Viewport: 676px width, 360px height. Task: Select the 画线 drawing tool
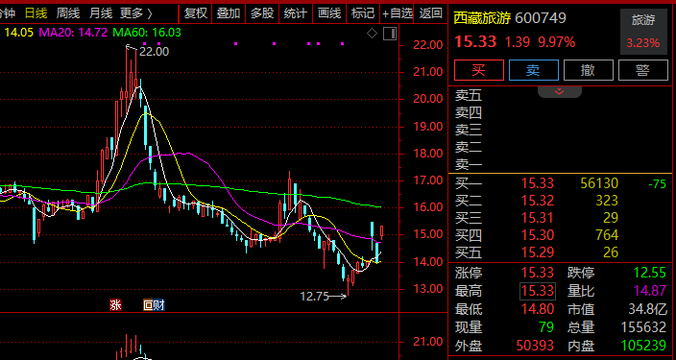(x=329, y=13)
